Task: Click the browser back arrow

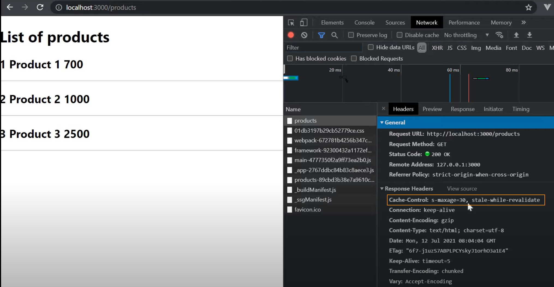Action: (10, 7)
